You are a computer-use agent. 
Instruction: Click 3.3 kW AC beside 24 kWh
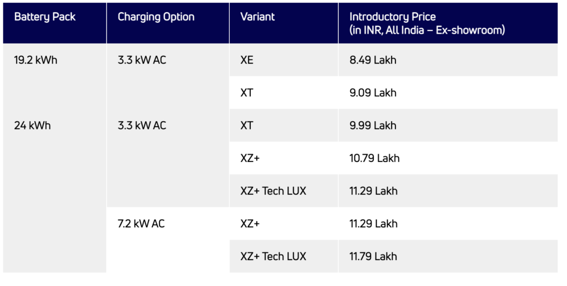pos(142,126)
